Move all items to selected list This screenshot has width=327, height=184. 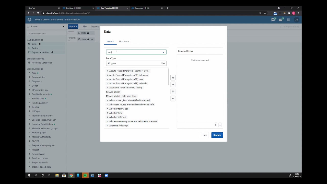(x=173, y=77)
